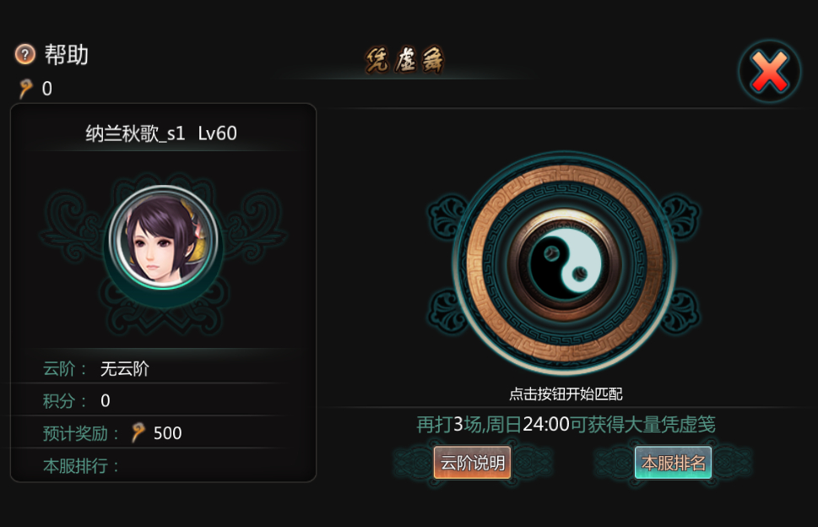Click the feather currency icon at top left
818x527 pixels.
click(25, 89)
